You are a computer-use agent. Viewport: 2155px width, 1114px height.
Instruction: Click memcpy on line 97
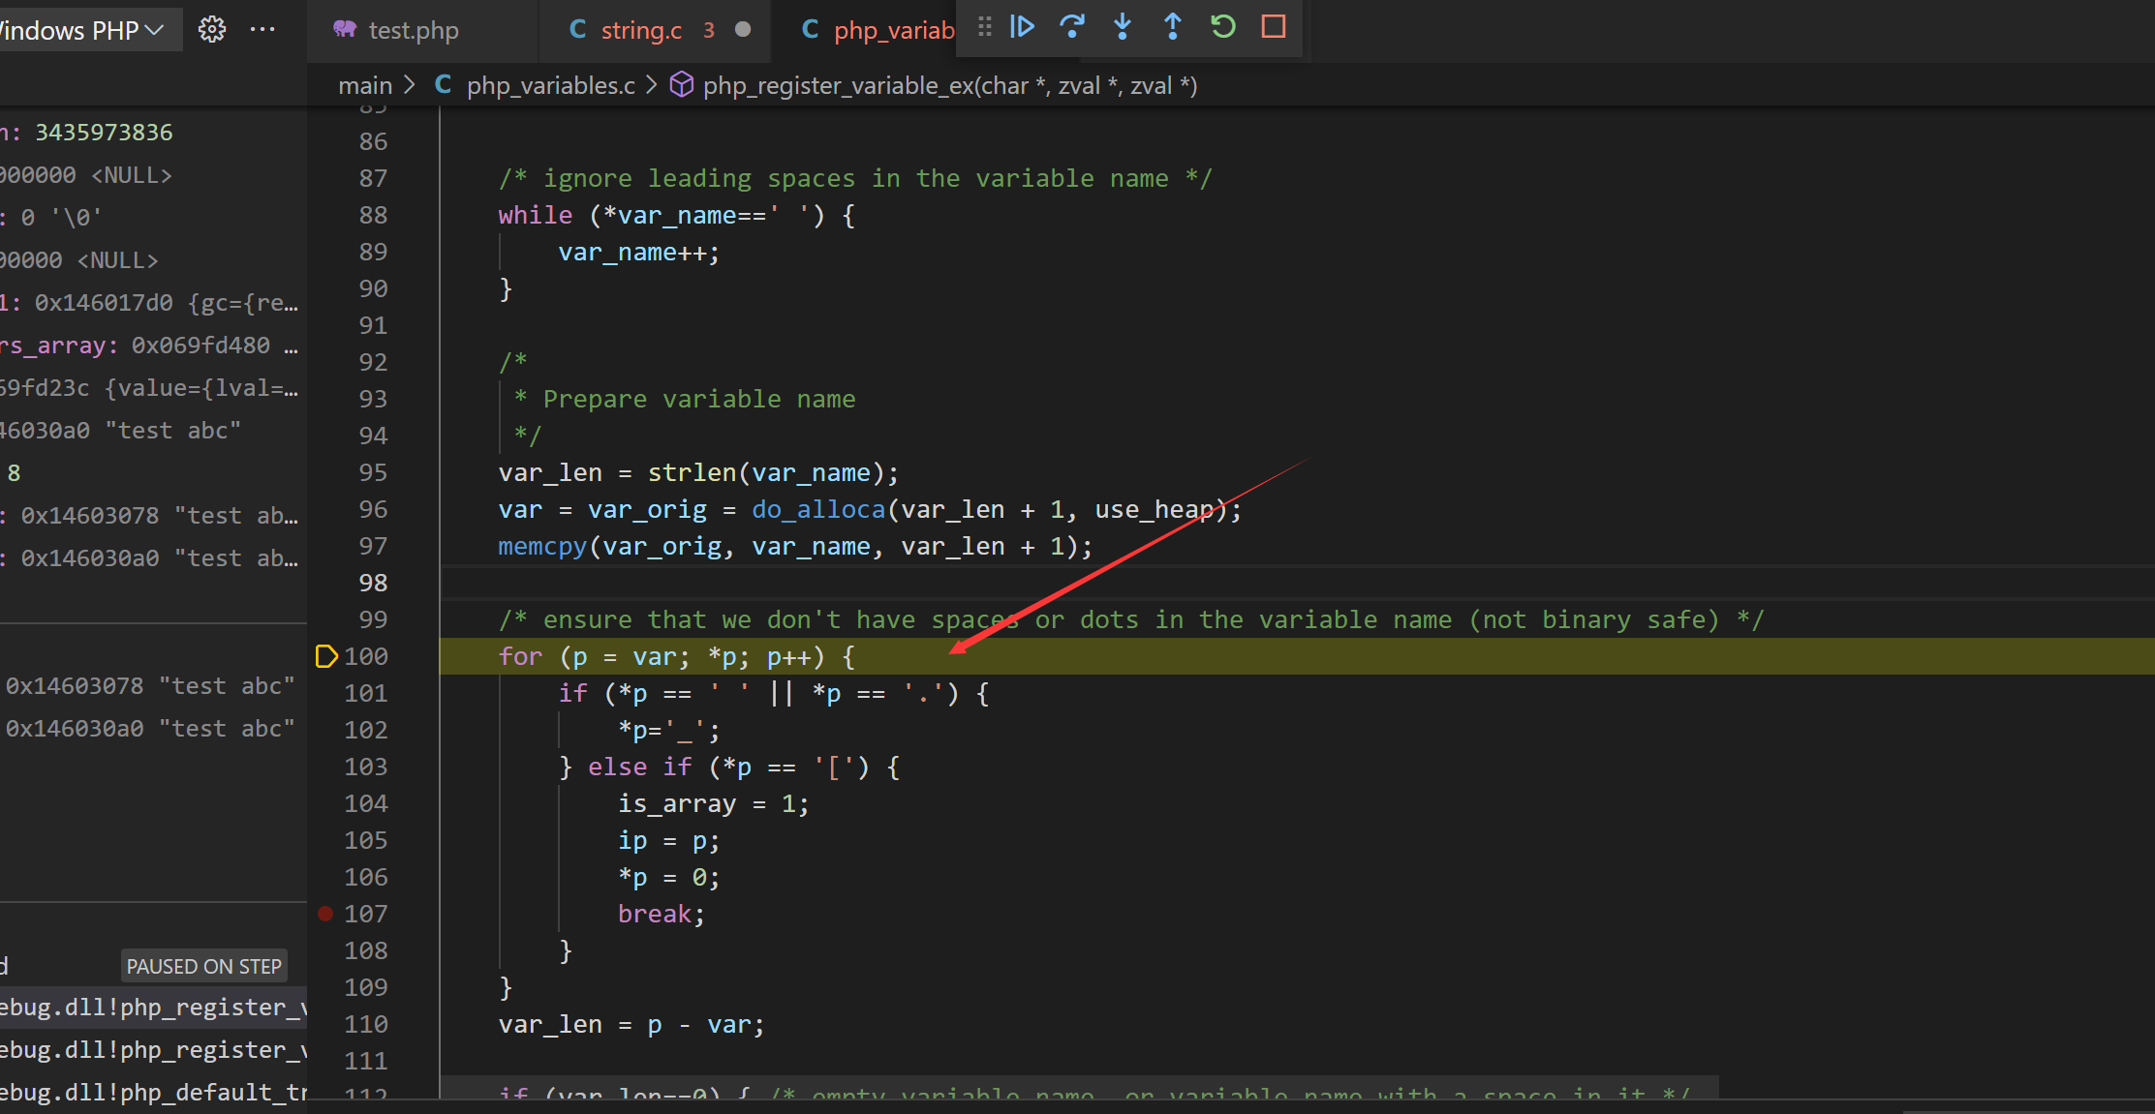pyautogui.click(x=542, y=547)
